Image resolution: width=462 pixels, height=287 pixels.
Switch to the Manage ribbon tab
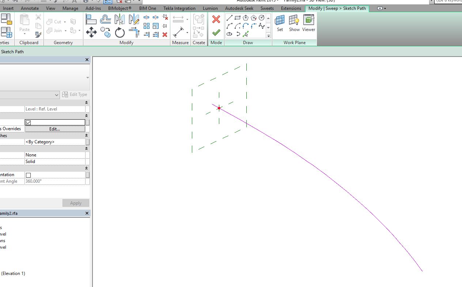pos(70,8)
